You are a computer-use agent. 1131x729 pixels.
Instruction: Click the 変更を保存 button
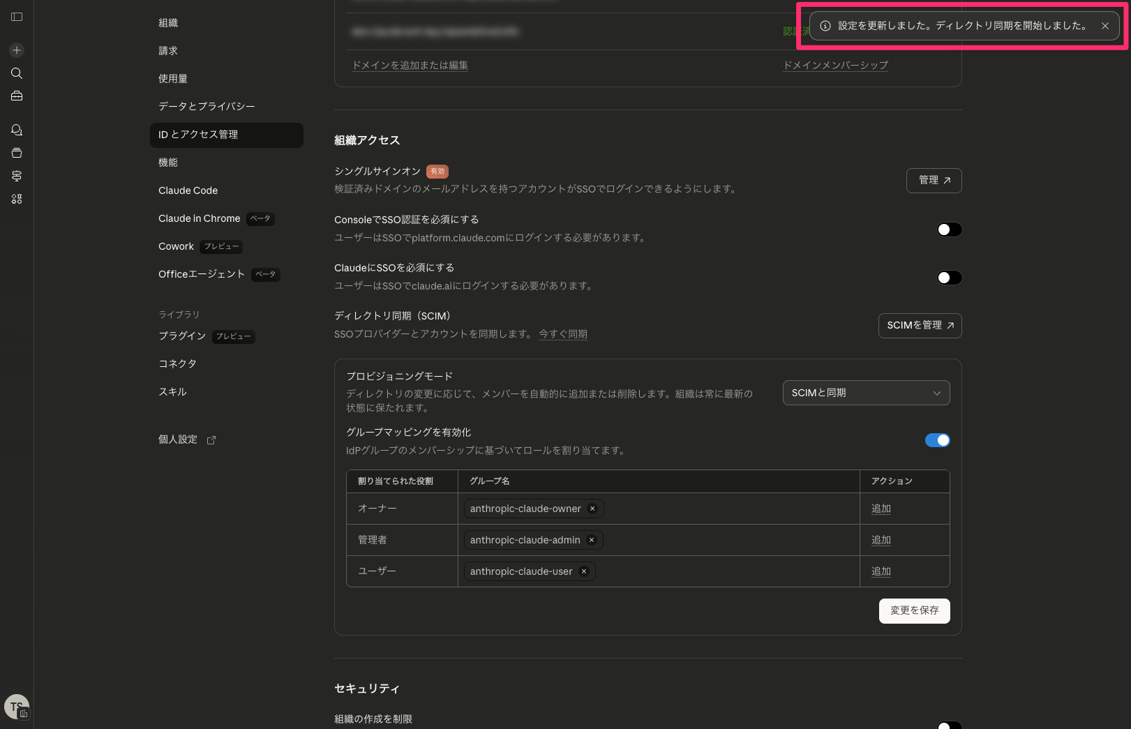point(914,610)
